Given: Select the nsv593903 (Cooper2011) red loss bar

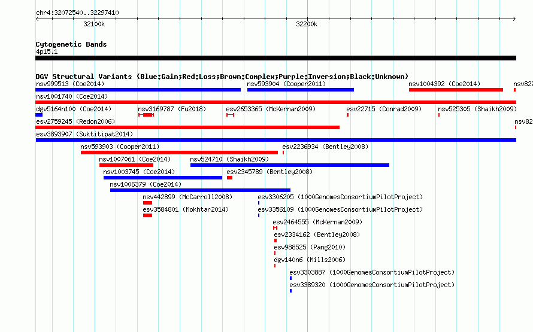Looking at the screenshot, I should 179,153.
